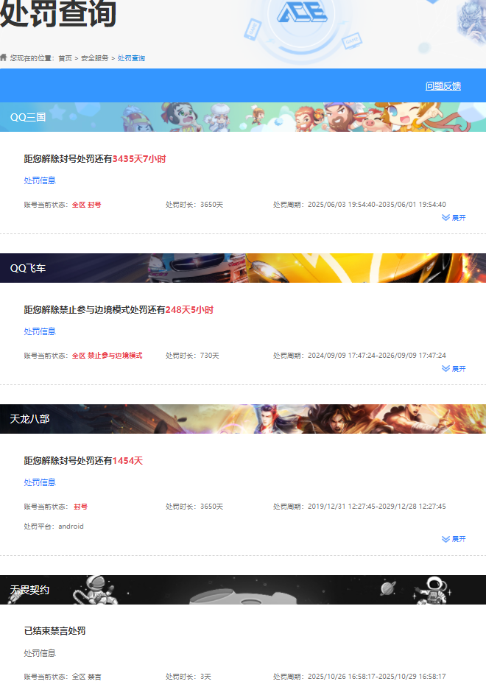Select the 天龙八部 game banner title
486x687 pixels.
coord(29,419)
